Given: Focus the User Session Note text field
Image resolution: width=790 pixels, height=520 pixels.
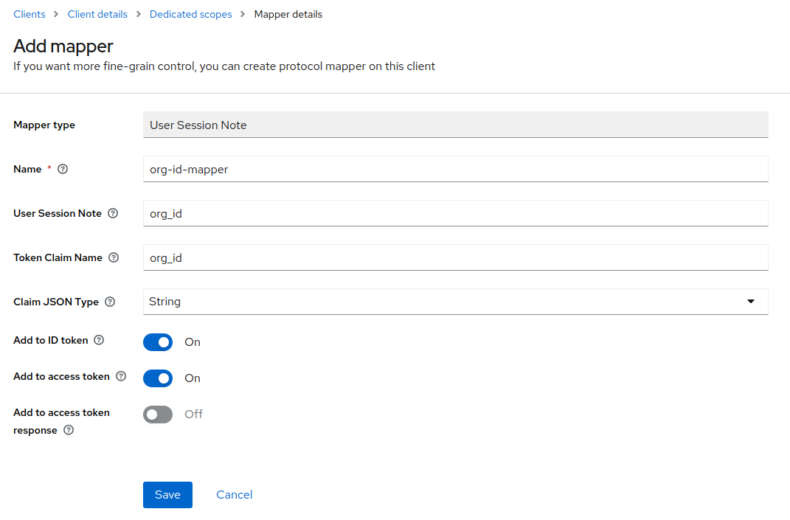Looking at the screenshot, I should pos(455,213).
